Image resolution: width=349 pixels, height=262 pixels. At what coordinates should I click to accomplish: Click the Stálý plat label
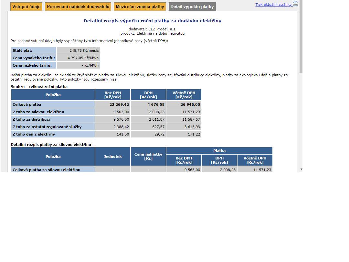(34, 50)
